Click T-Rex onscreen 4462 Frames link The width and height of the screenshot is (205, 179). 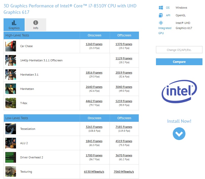(94, 101)
